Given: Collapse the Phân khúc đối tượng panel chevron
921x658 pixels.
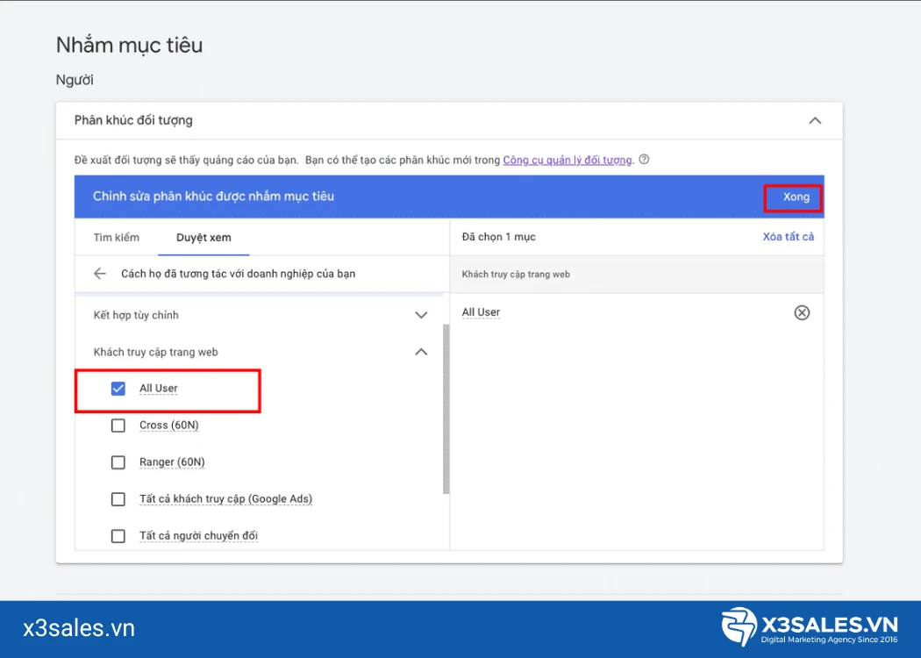Looking at the screenshot, I should [815, 120].
